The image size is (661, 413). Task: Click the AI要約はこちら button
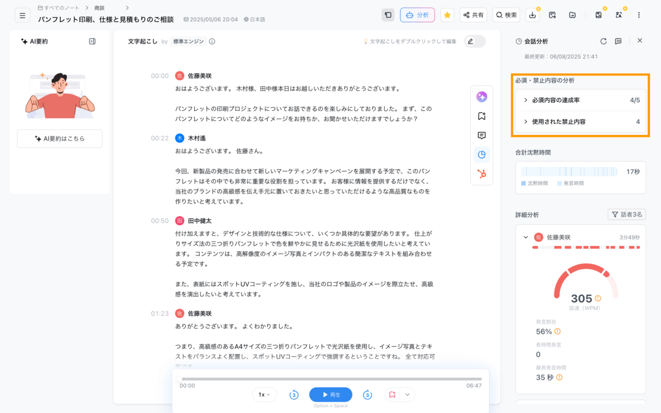60,139
